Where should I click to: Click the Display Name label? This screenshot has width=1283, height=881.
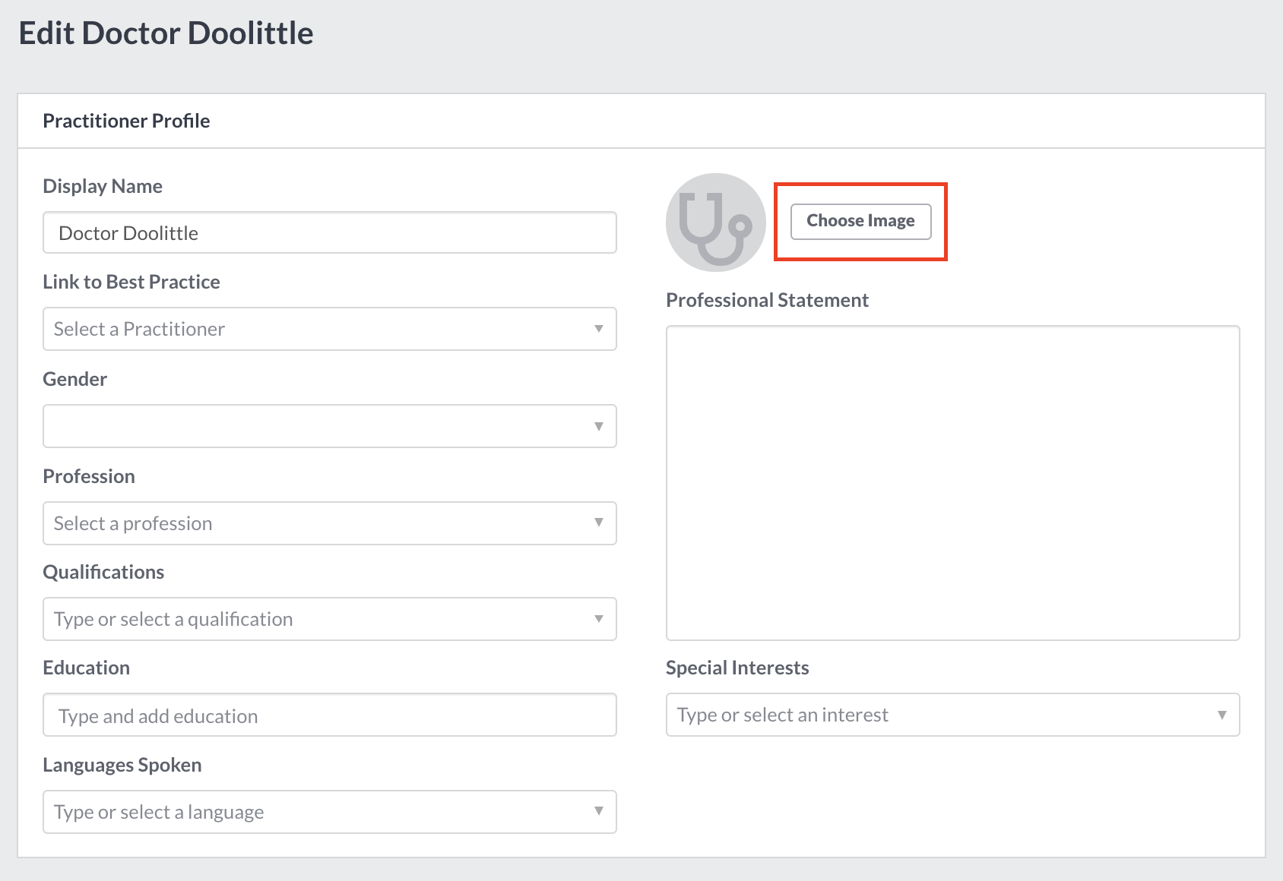tap(103, 186)
